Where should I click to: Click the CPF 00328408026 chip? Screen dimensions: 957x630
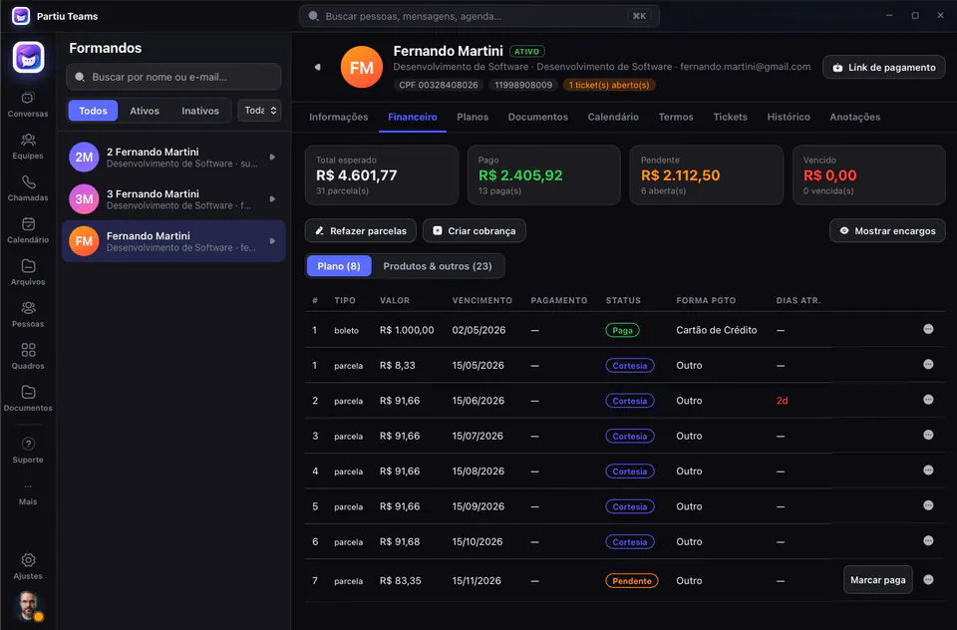(439, 85)
